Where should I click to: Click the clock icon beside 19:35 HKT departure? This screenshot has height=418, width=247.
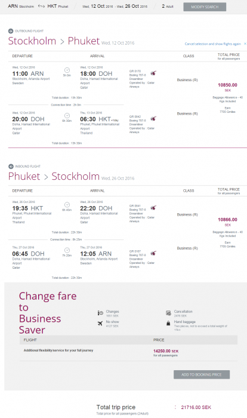coord(67,204)
